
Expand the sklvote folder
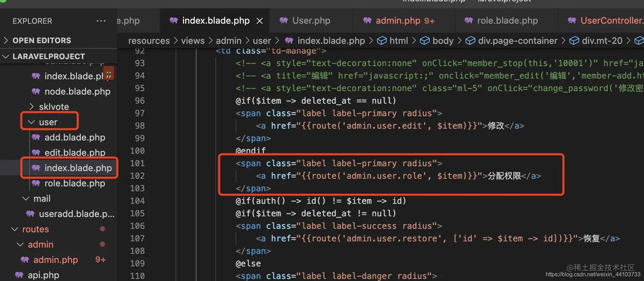click(x=54, y=107)
